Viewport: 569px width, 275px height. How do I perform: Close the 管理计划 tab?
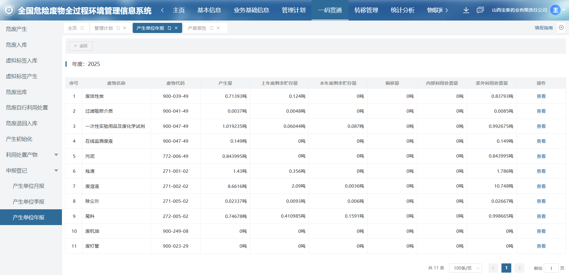pyautogui.click(x=125, y=28)
